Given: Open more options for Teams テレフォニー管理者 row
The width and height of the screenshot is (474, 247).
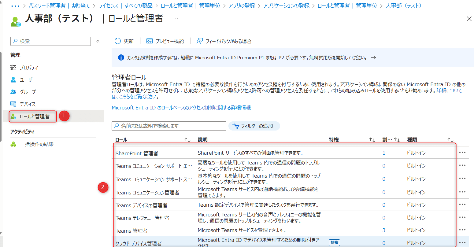Looking at the screenshot, I should pos(462,217).
